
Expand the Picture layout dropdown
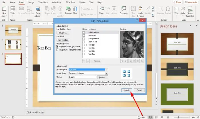[x=107, y=70]
